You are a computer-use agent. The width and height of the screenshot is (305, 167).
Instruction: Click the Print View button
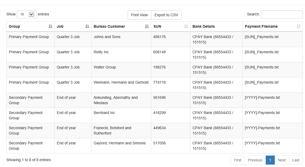(139, 15)
